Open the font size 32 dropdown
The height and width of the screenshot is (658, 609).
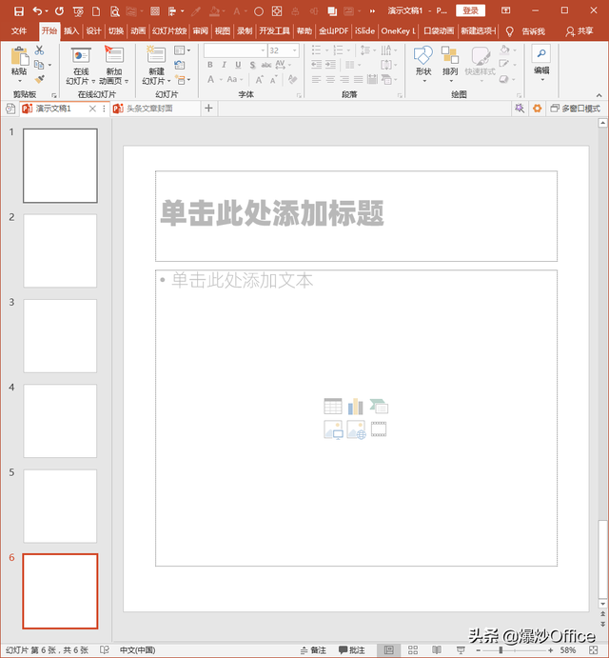[295, 50]
